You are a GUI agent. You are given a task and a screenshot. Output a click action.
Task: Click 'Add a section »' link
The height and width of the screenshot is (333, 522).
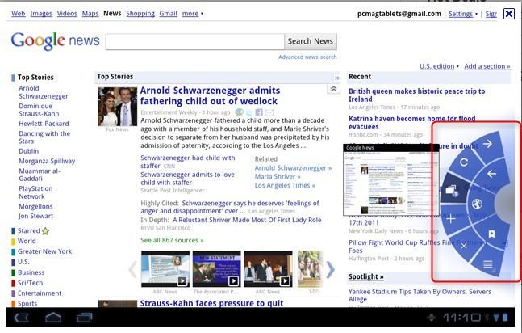[x=487, y=66]
